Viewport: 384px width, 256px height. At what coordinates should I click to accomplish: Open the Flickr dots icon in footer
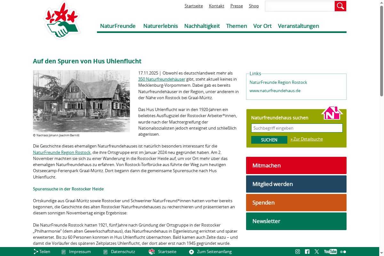click(343, 252)
